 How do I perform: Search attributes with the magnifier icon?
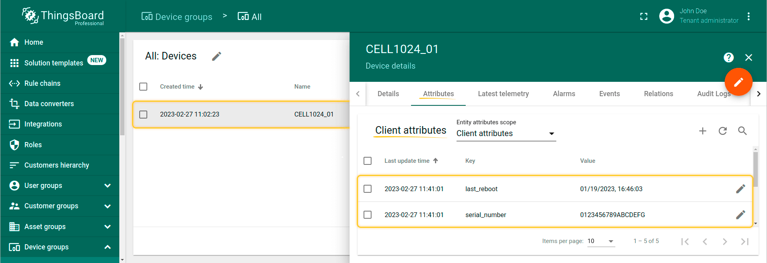tap(742, 131)
